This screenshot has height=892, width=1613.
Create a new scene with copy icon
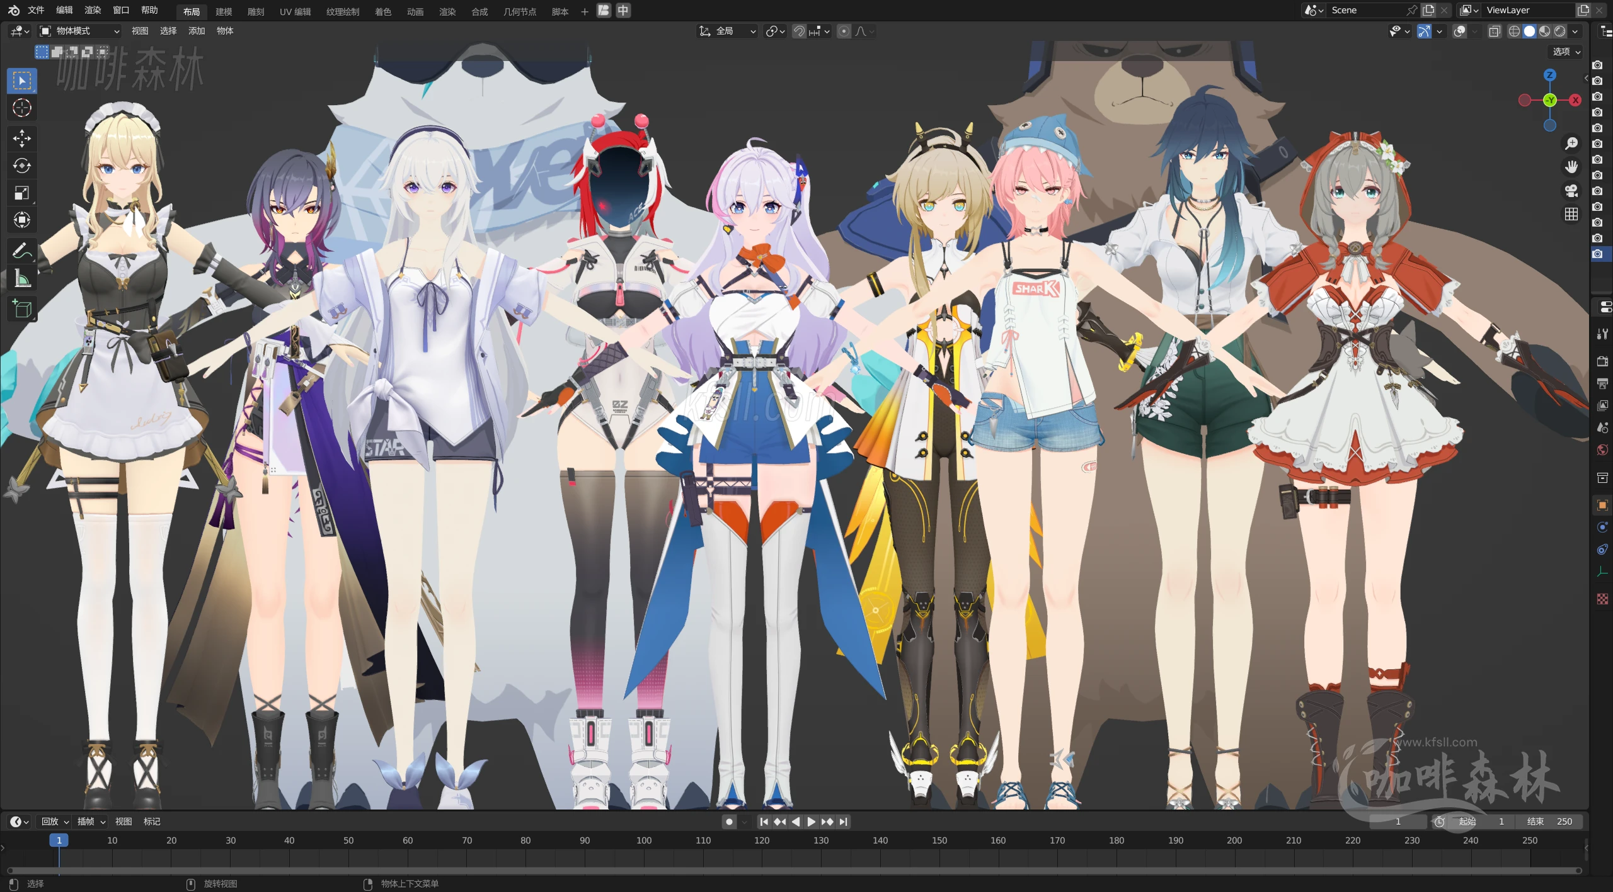pos(1428,10)
